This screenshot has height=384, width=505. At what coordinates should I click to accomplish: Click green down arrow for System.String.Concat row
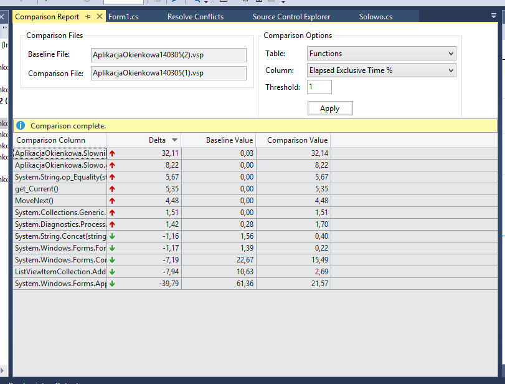coord(112,236)
